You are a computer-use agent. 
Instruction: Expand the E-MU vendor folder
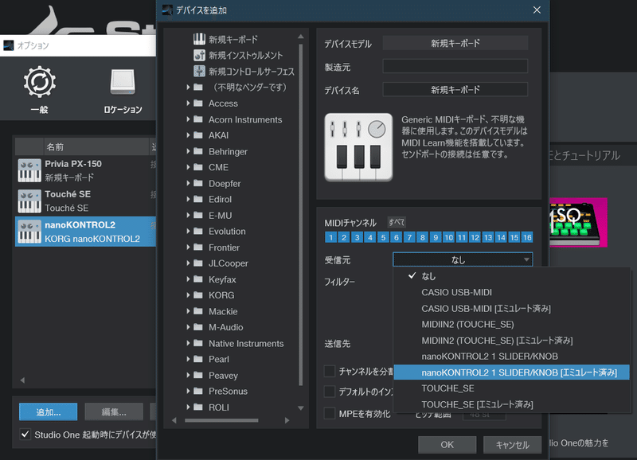point(188,215)
